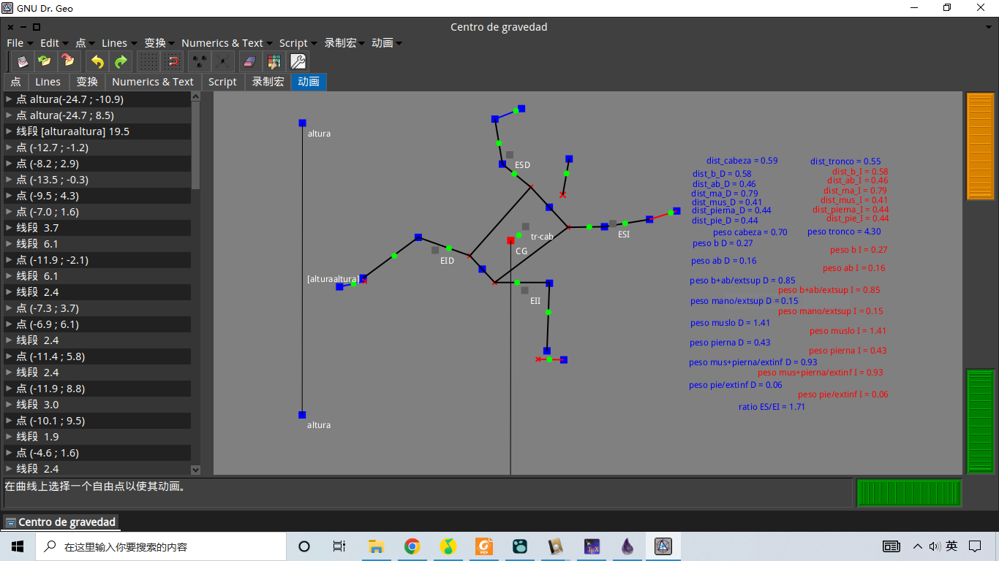Click the yellow undo arrow
Screen dimensions: 999x561
[97, 62]
